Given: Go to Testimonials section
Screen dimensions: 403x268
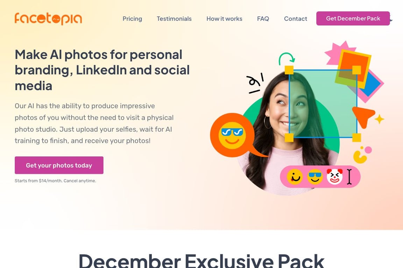Looking at the screenshot, I should (x=174, y=19).
